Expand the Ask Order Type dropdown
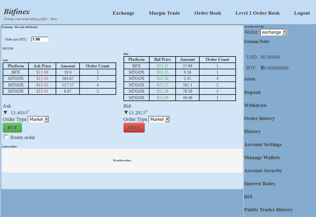The image size is (316, 217). coord(38,119)
